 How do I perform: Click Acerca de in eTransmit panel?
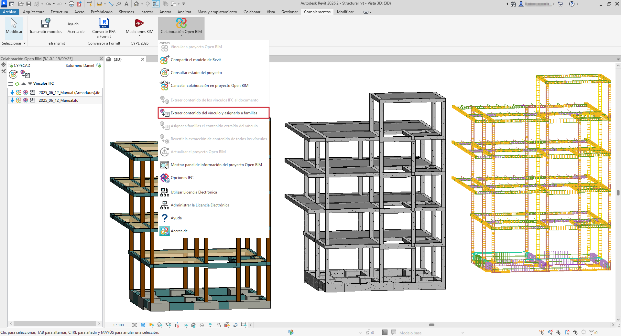pos(76,32)
